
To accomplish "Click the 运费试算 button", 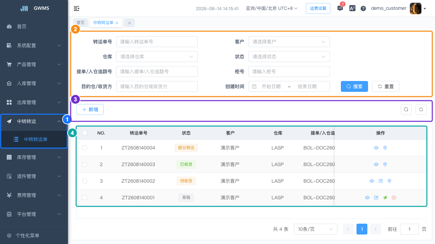I will [318, 8].
